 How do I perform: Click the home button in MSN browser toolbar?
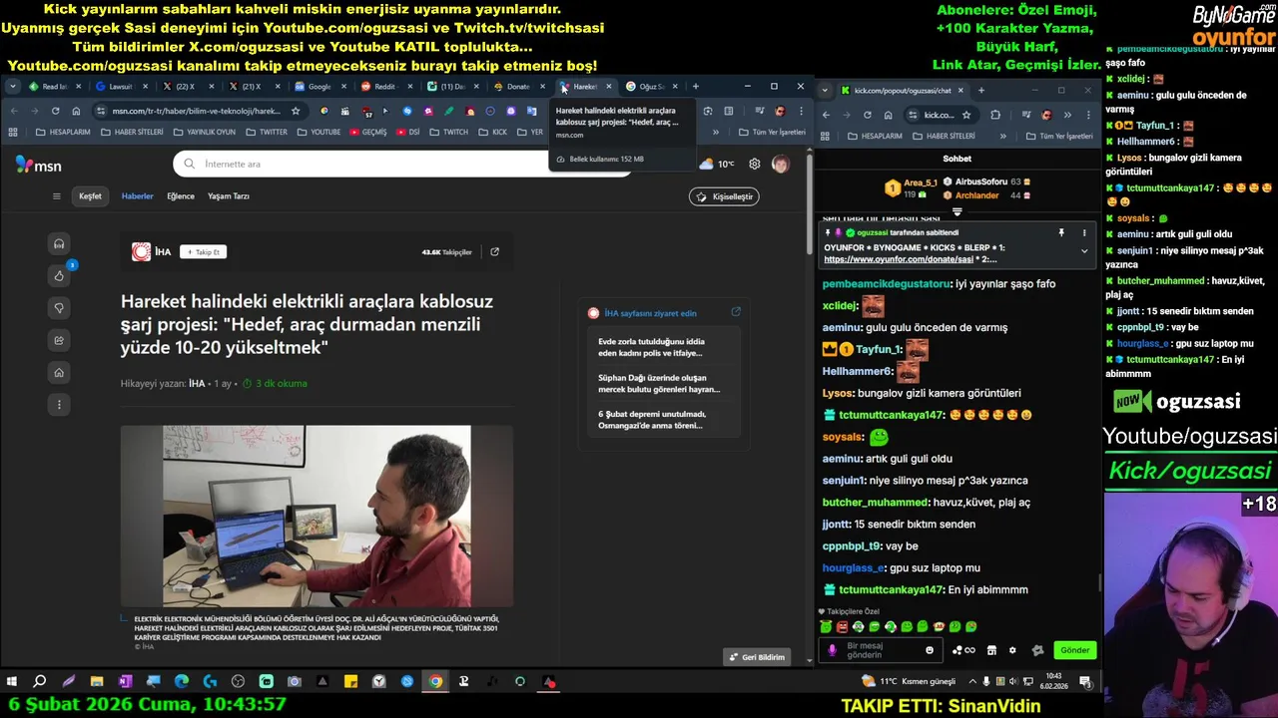76,111
